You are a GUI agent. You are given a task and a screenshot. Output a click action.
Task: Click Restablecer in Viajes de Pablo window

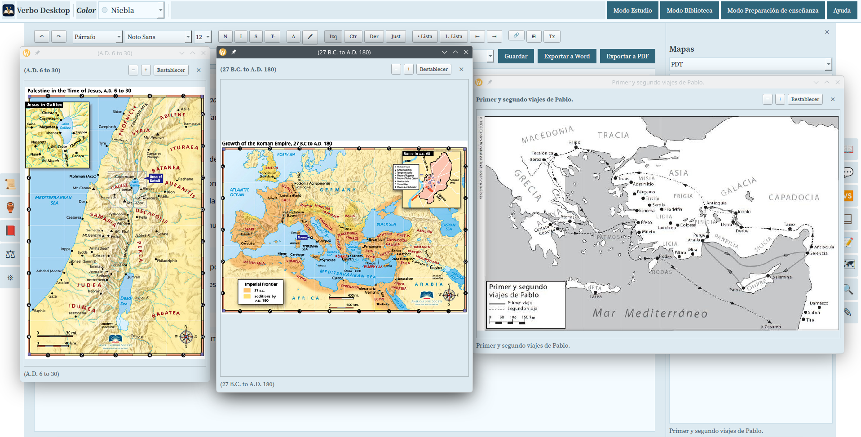[x=805, y=99]
